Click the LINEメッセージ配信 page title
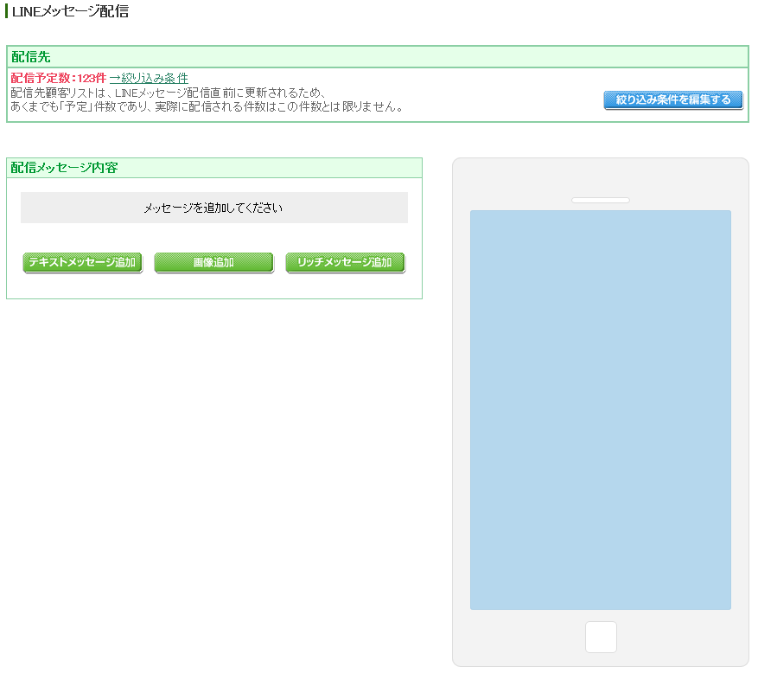 point(70,11)
